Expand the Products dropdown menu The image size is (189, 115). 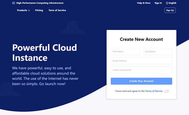[22, 10]
